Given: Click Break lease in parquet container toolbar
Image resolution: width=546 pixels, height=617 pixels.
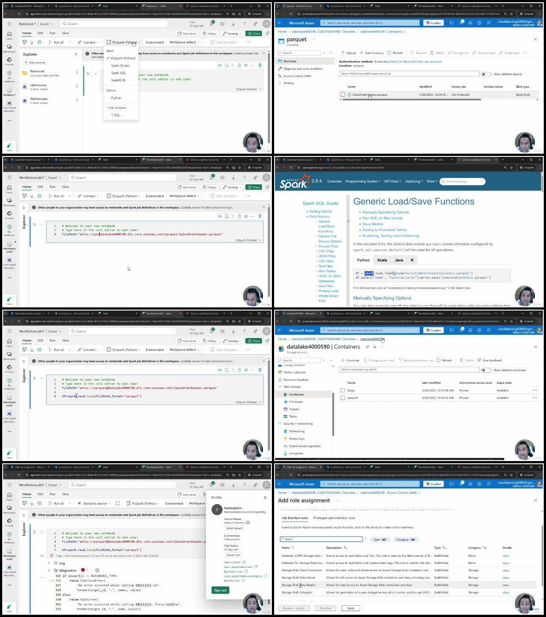Looking at the screenshot, I should tap(509, 53).
